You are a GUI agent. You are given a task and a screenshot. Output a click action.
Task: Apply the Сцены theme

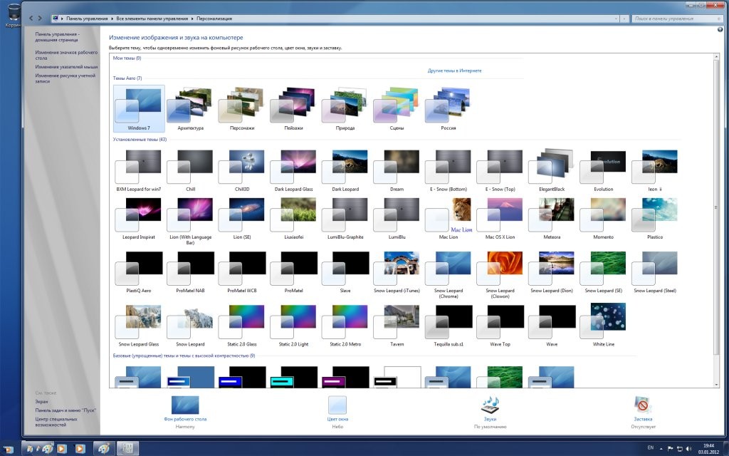tap(397, 108)
